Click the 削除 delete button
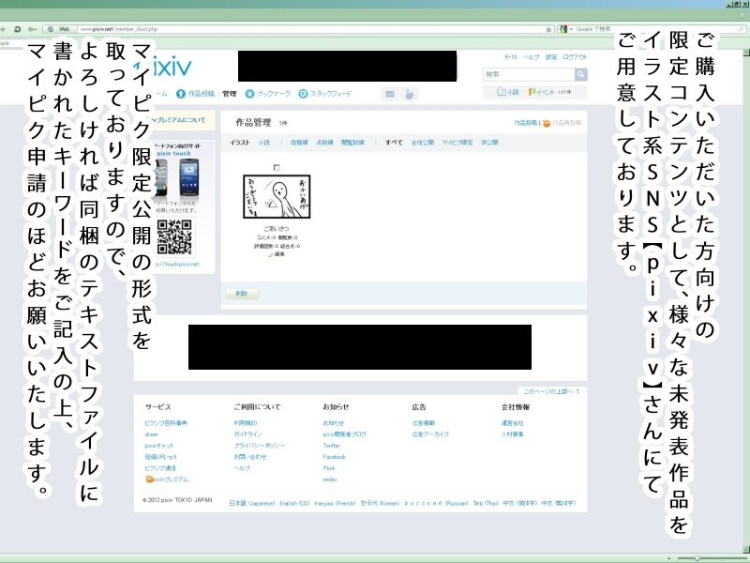Viewport: 750px width, 563px height. (242, 294)
